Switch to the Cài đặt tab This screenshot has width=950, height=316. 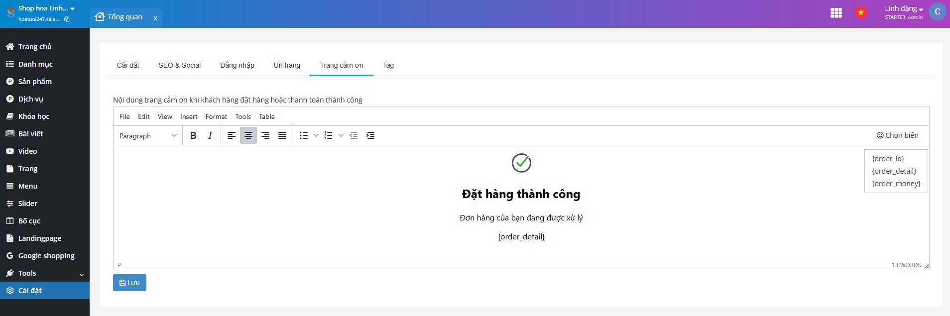[128, 65]
